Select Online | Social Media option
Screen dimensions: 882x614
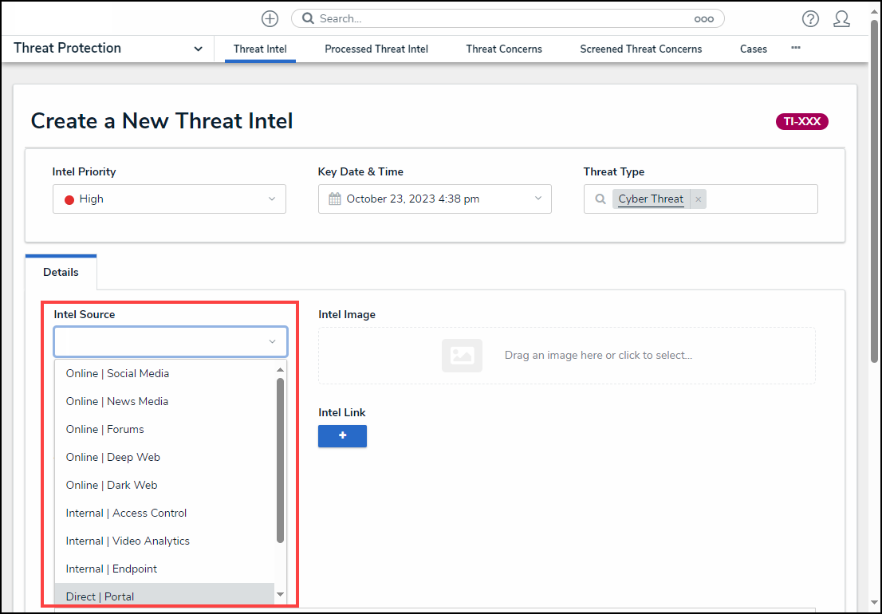117,373
